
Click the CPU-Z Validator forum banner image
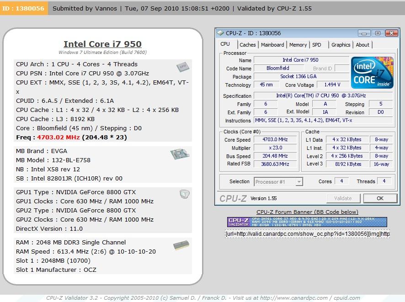tap(307, 222)
